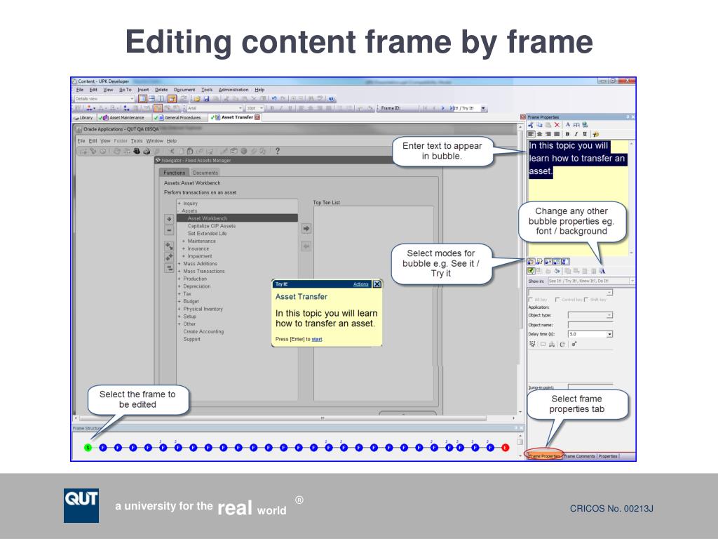Expand the Inquiry tree node
The height and width of the screenshot is (539, 718).
(179, 203)
